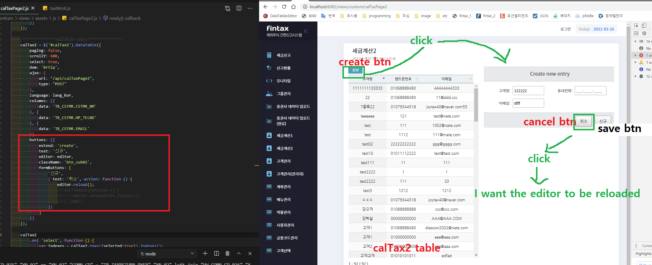Click the 고객명 input field containing 122222

coord(528,90)
